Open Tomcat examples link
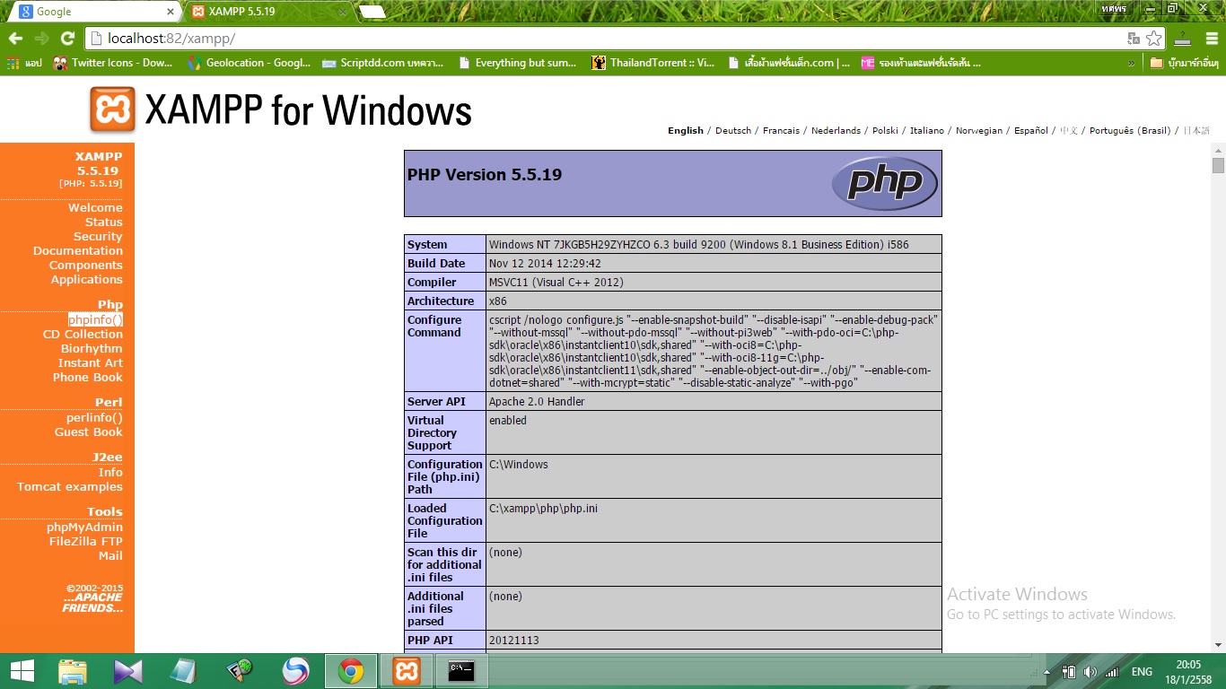This screenshot has height=689, width=1226. click(x=70, y=486)
